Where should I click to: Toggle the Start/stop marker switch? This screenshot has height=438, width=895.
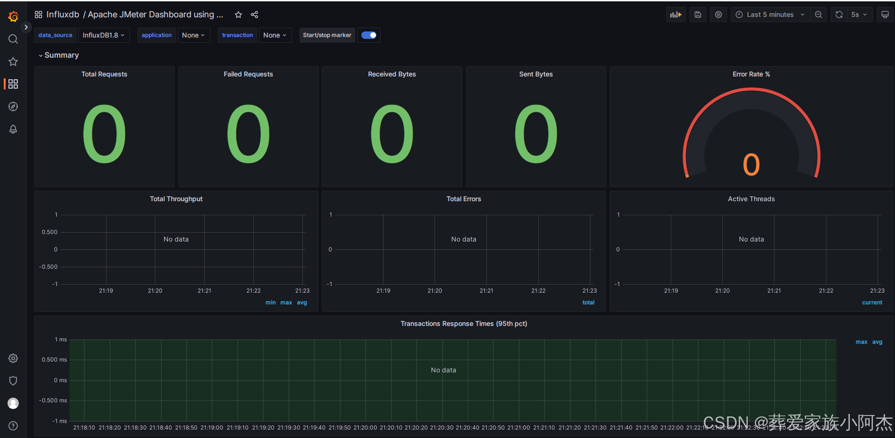pos(369,35)
